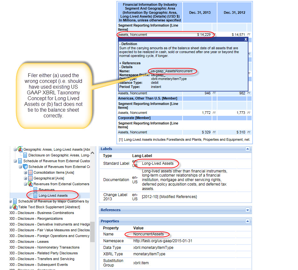Click the axis grid icon beside Geographical [Axis]
Viewport: 298px width, 270px height.
click(30, 178)
